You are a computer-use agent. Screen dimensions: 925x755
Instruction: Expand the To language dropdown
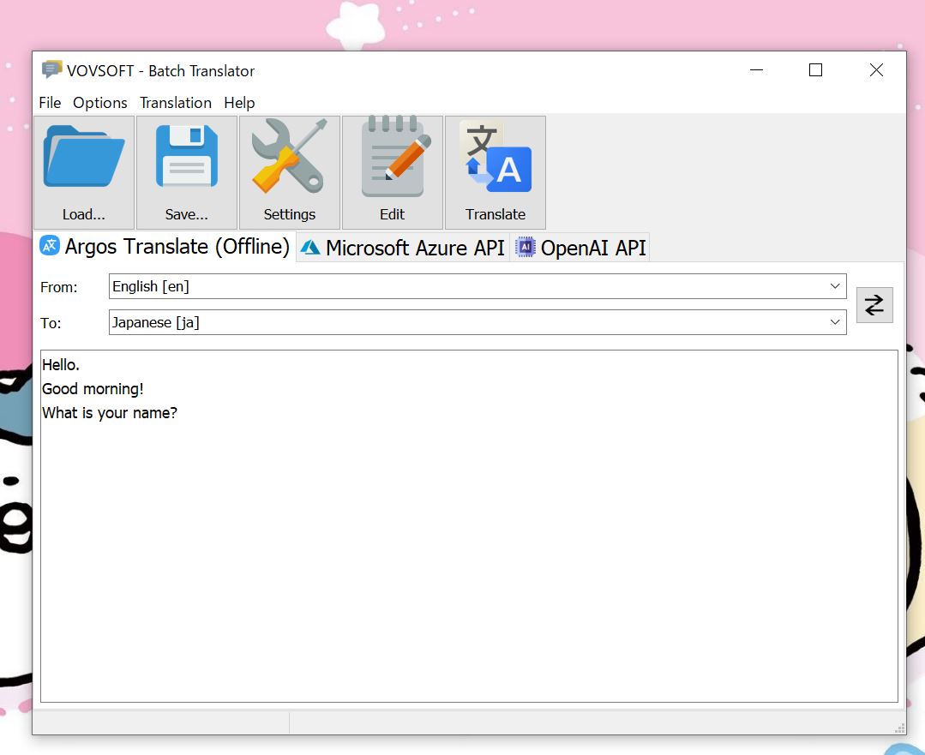click(835, 322)
